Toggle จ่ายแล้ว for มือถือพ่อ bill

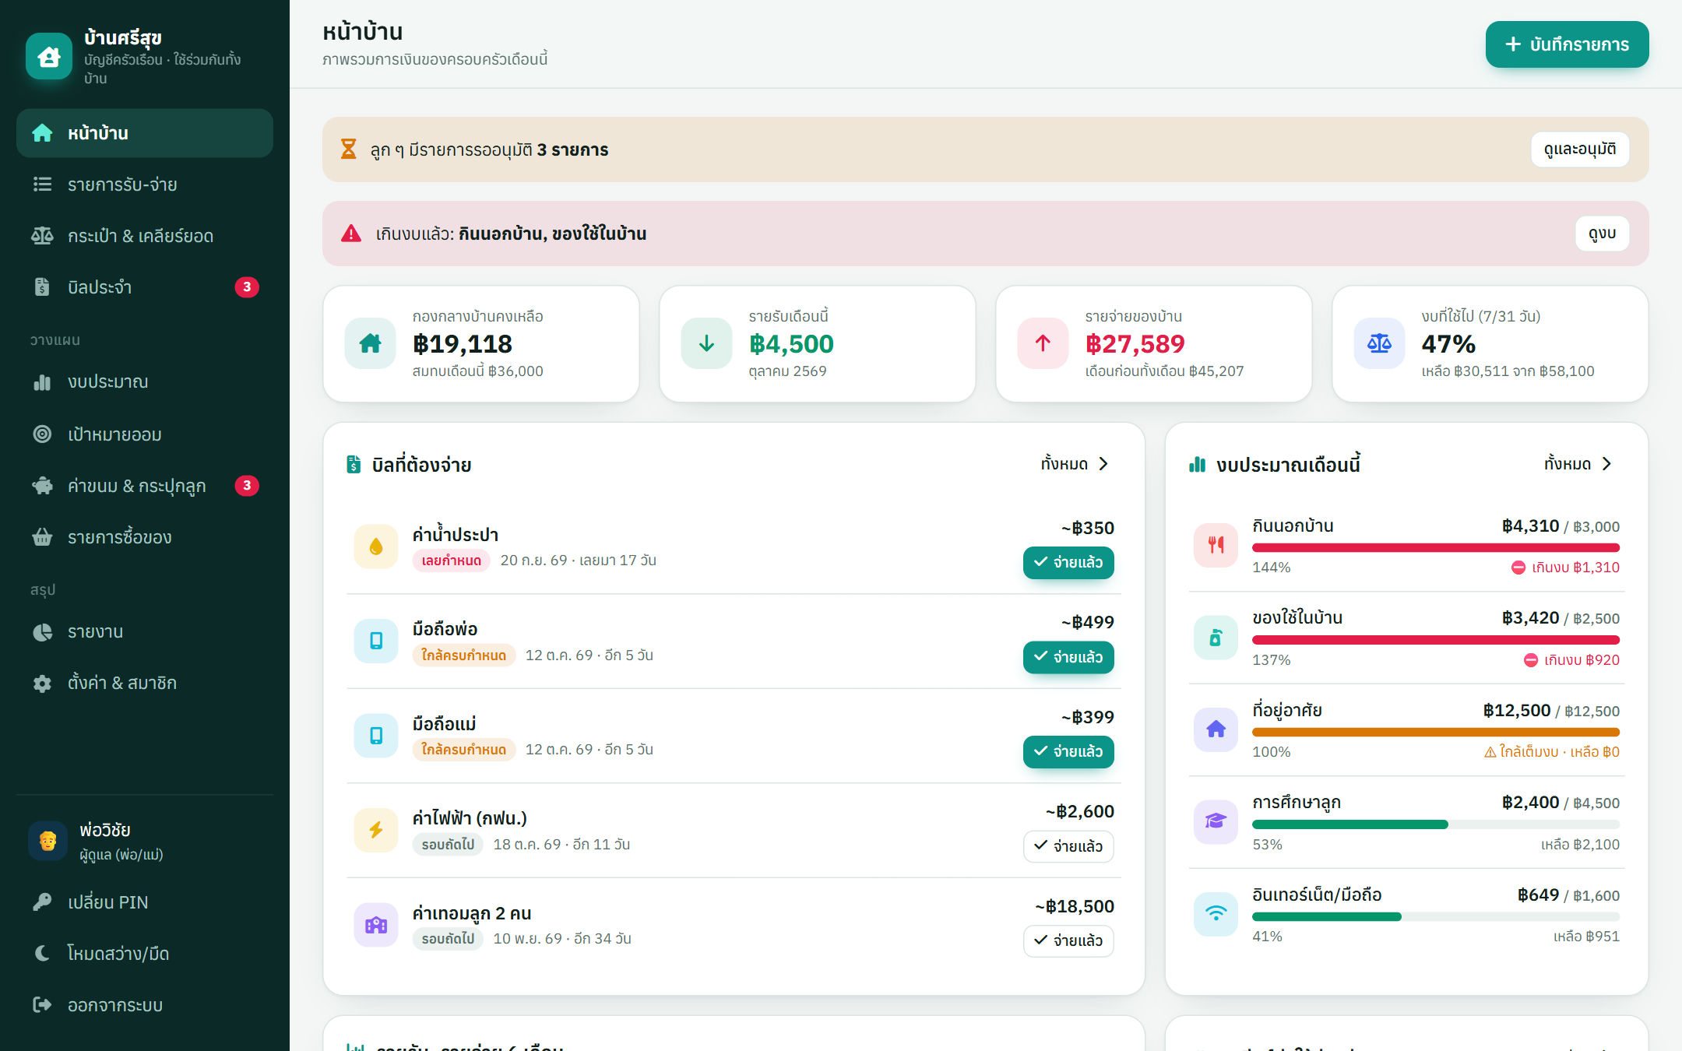click(x=1068, y=657)
